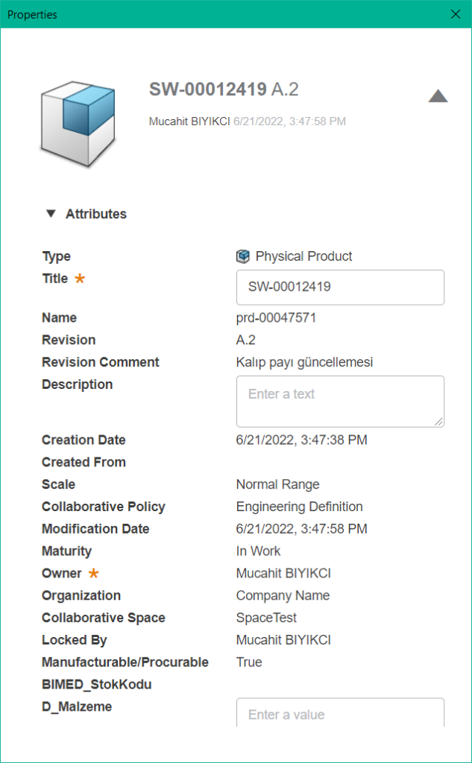The image size is (472, 763).
Task: Click the large Physical Product cube thumbnail
Action: [x=78, y=124]
